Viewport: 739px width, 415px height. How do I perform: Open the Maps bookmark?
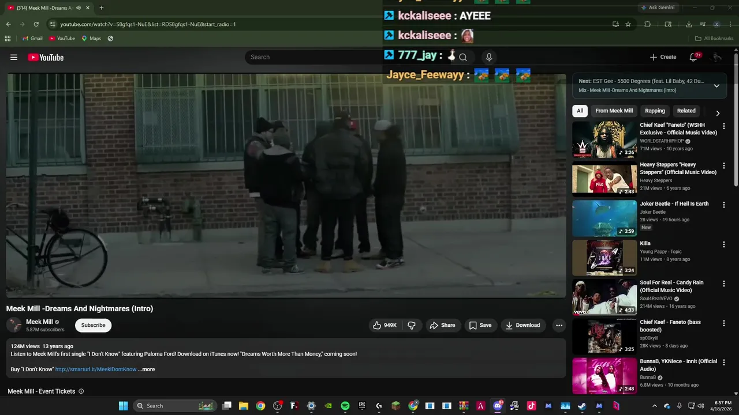91,39
